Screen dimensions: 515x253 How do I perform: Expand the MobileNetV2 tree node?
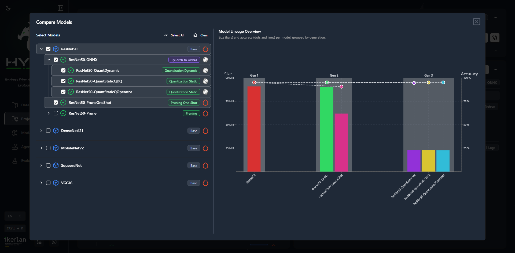[41, 148]
